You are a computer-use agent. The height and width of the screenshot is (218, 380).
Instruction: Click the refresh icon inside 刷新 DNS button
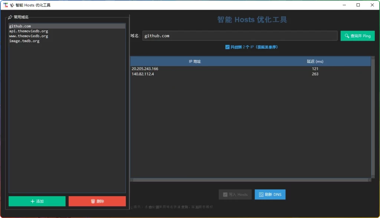(262, 194)
